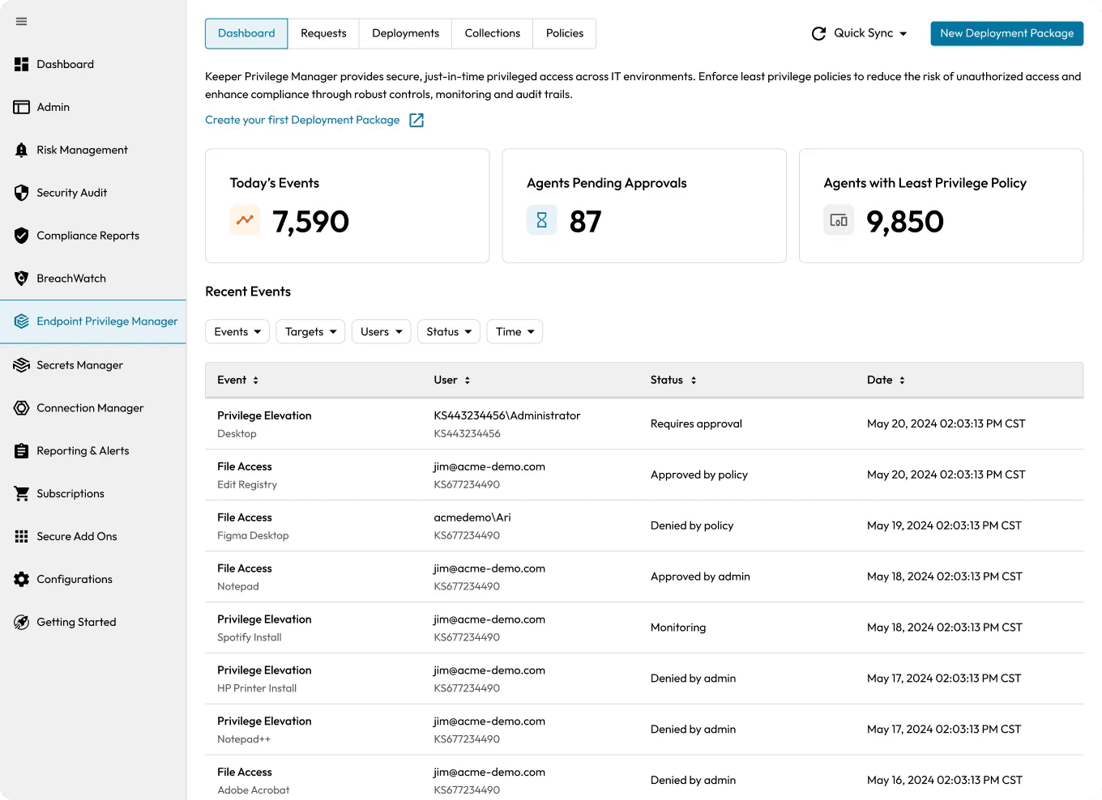Screen dimensions: 1102x800
Task: Click the external link icon beside Deployment Package
Action: (x=416, y=120)
